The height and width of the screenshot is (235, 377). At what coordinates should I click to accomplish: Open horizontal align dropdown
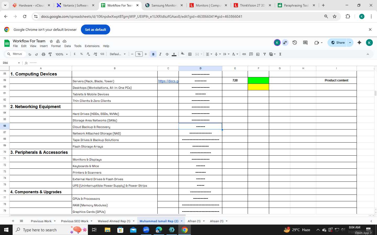(209, 54)
